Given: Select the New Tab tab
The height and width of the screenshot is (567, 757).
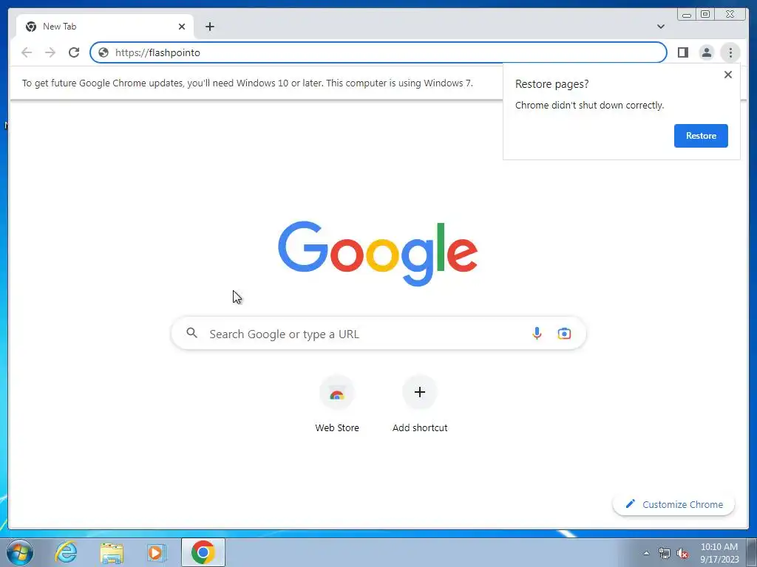Looking at the screenshot, I should point(105,27).
